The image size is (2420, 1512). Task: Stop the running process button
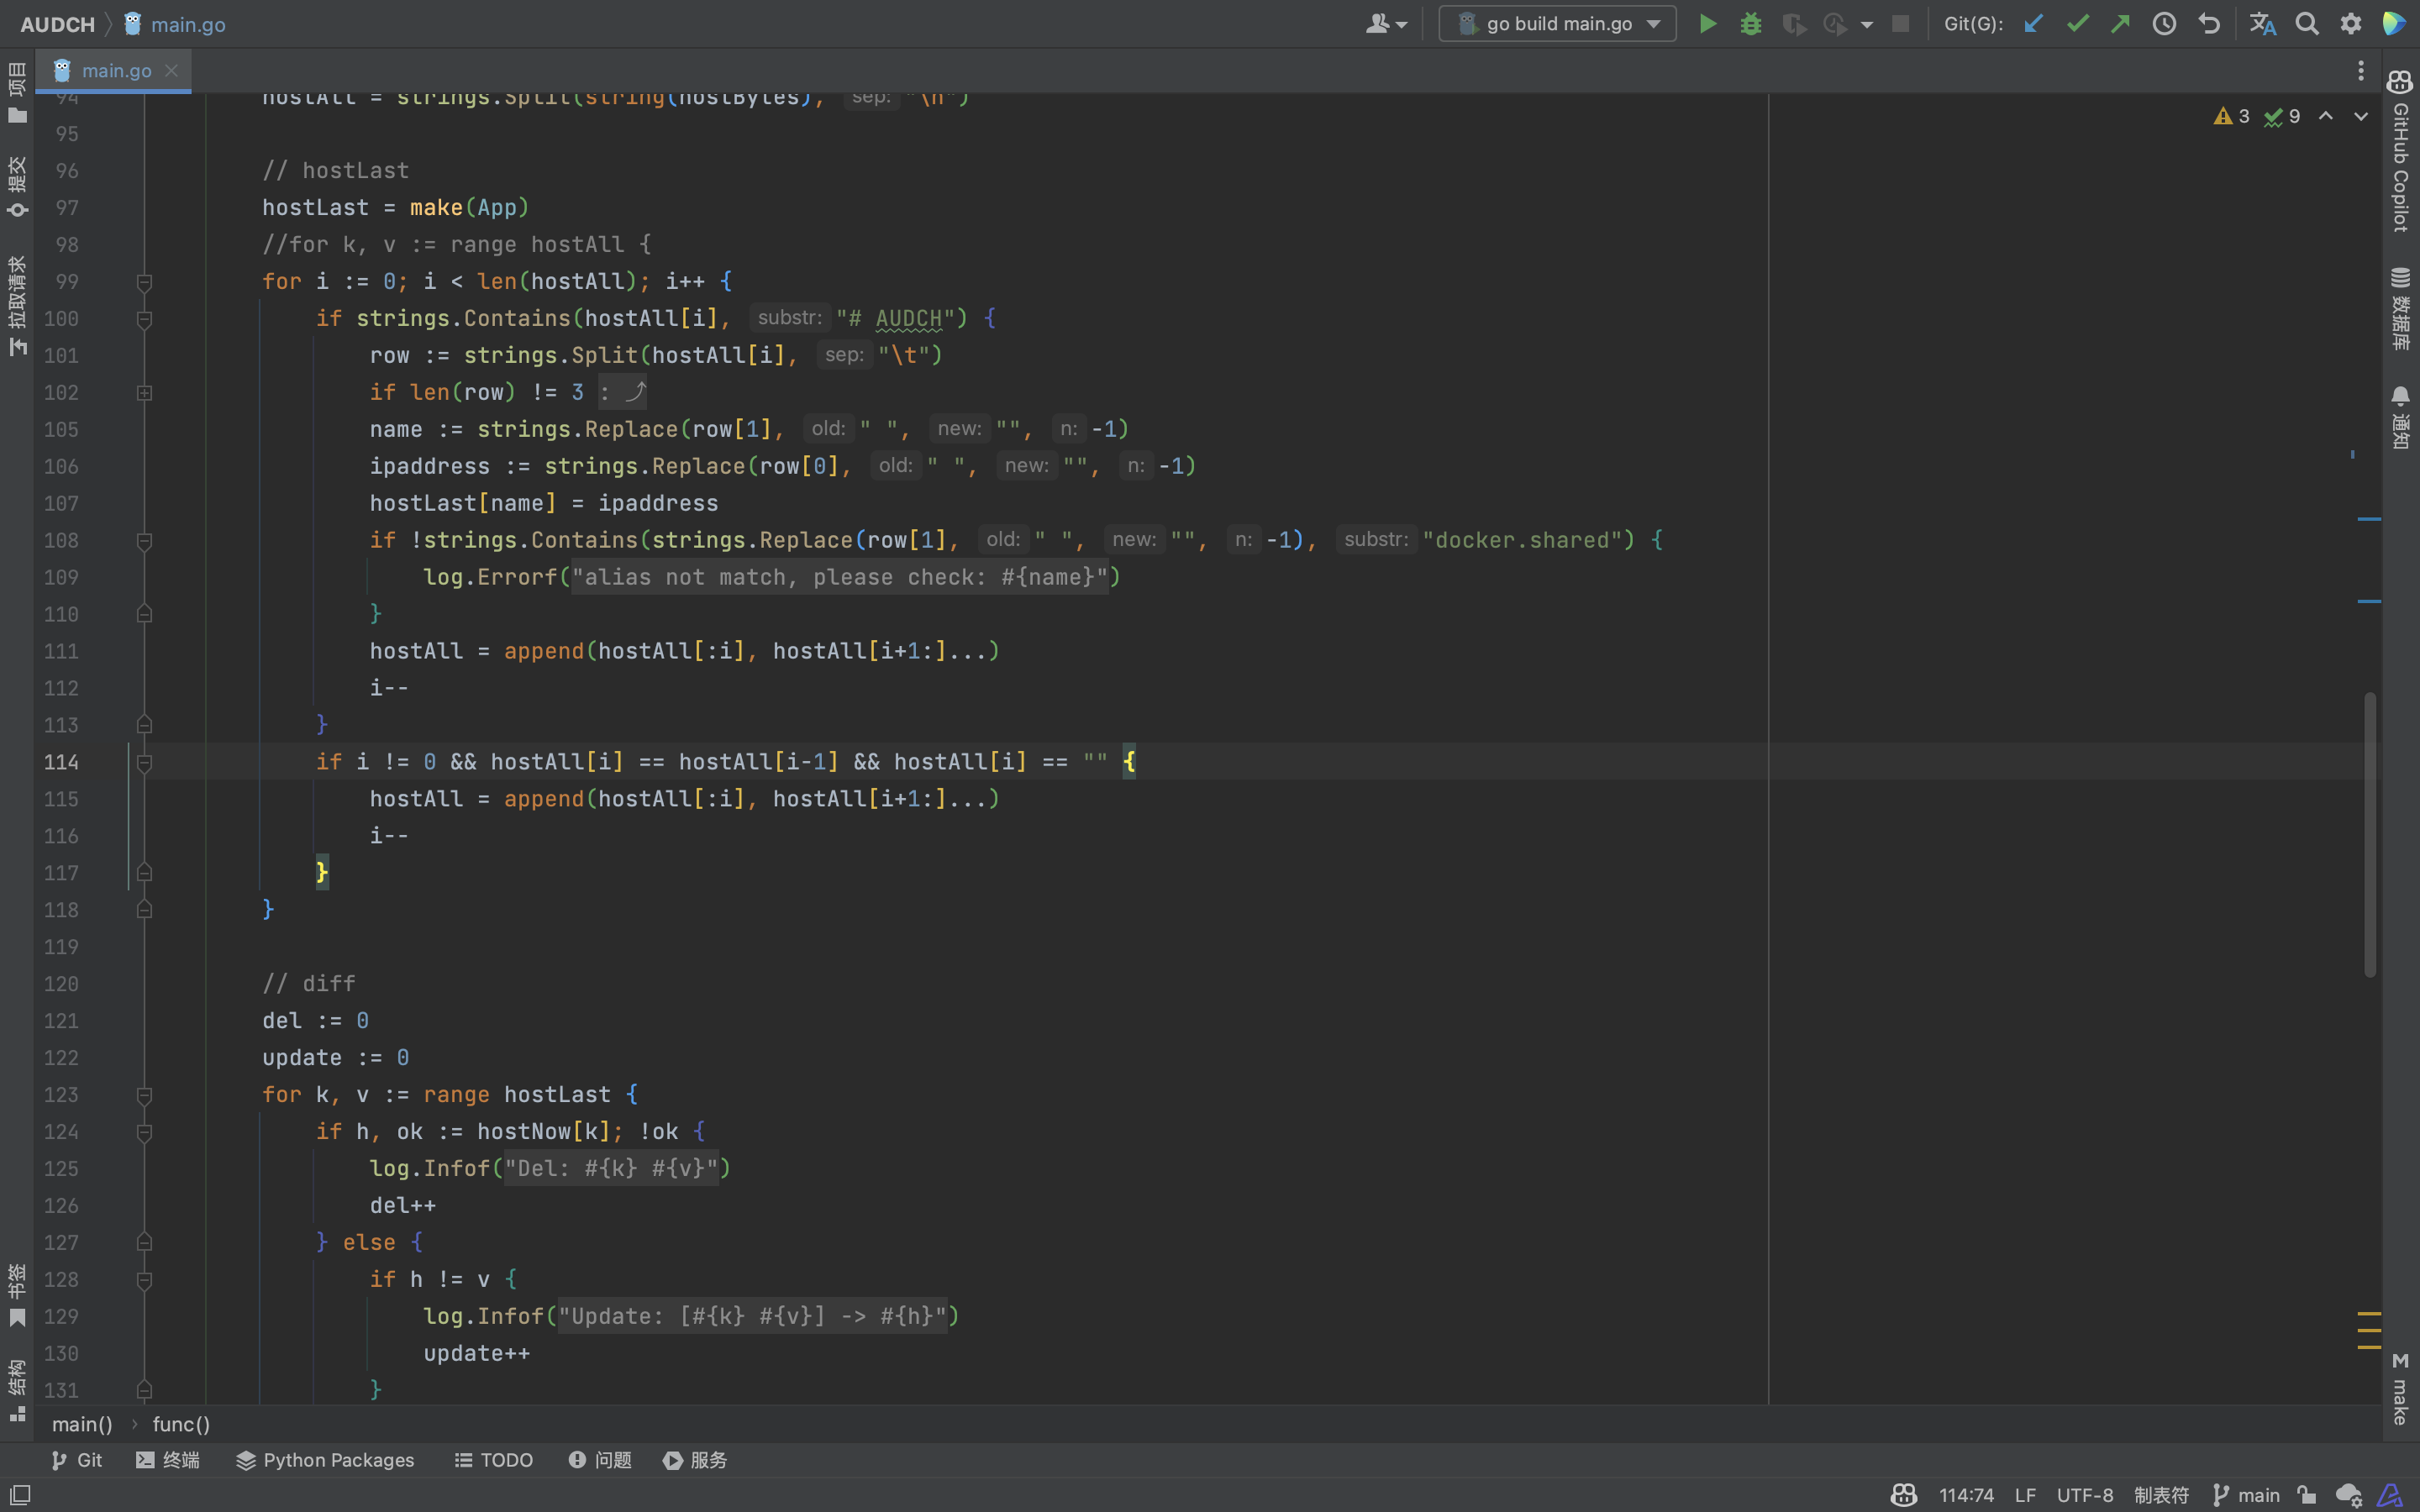(x=1900, y=24)
